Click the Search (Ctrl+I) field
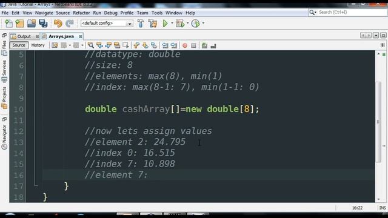 (347, 12)
